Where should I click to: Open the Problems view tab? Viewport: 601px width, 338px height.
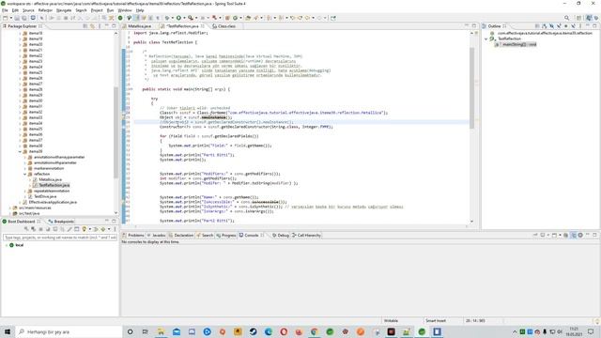(133, 235)
